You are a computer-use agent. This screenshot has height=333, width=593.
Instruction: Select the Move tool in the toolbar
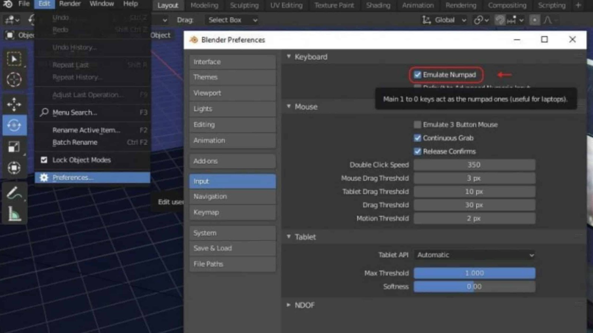tap(14, 105)
